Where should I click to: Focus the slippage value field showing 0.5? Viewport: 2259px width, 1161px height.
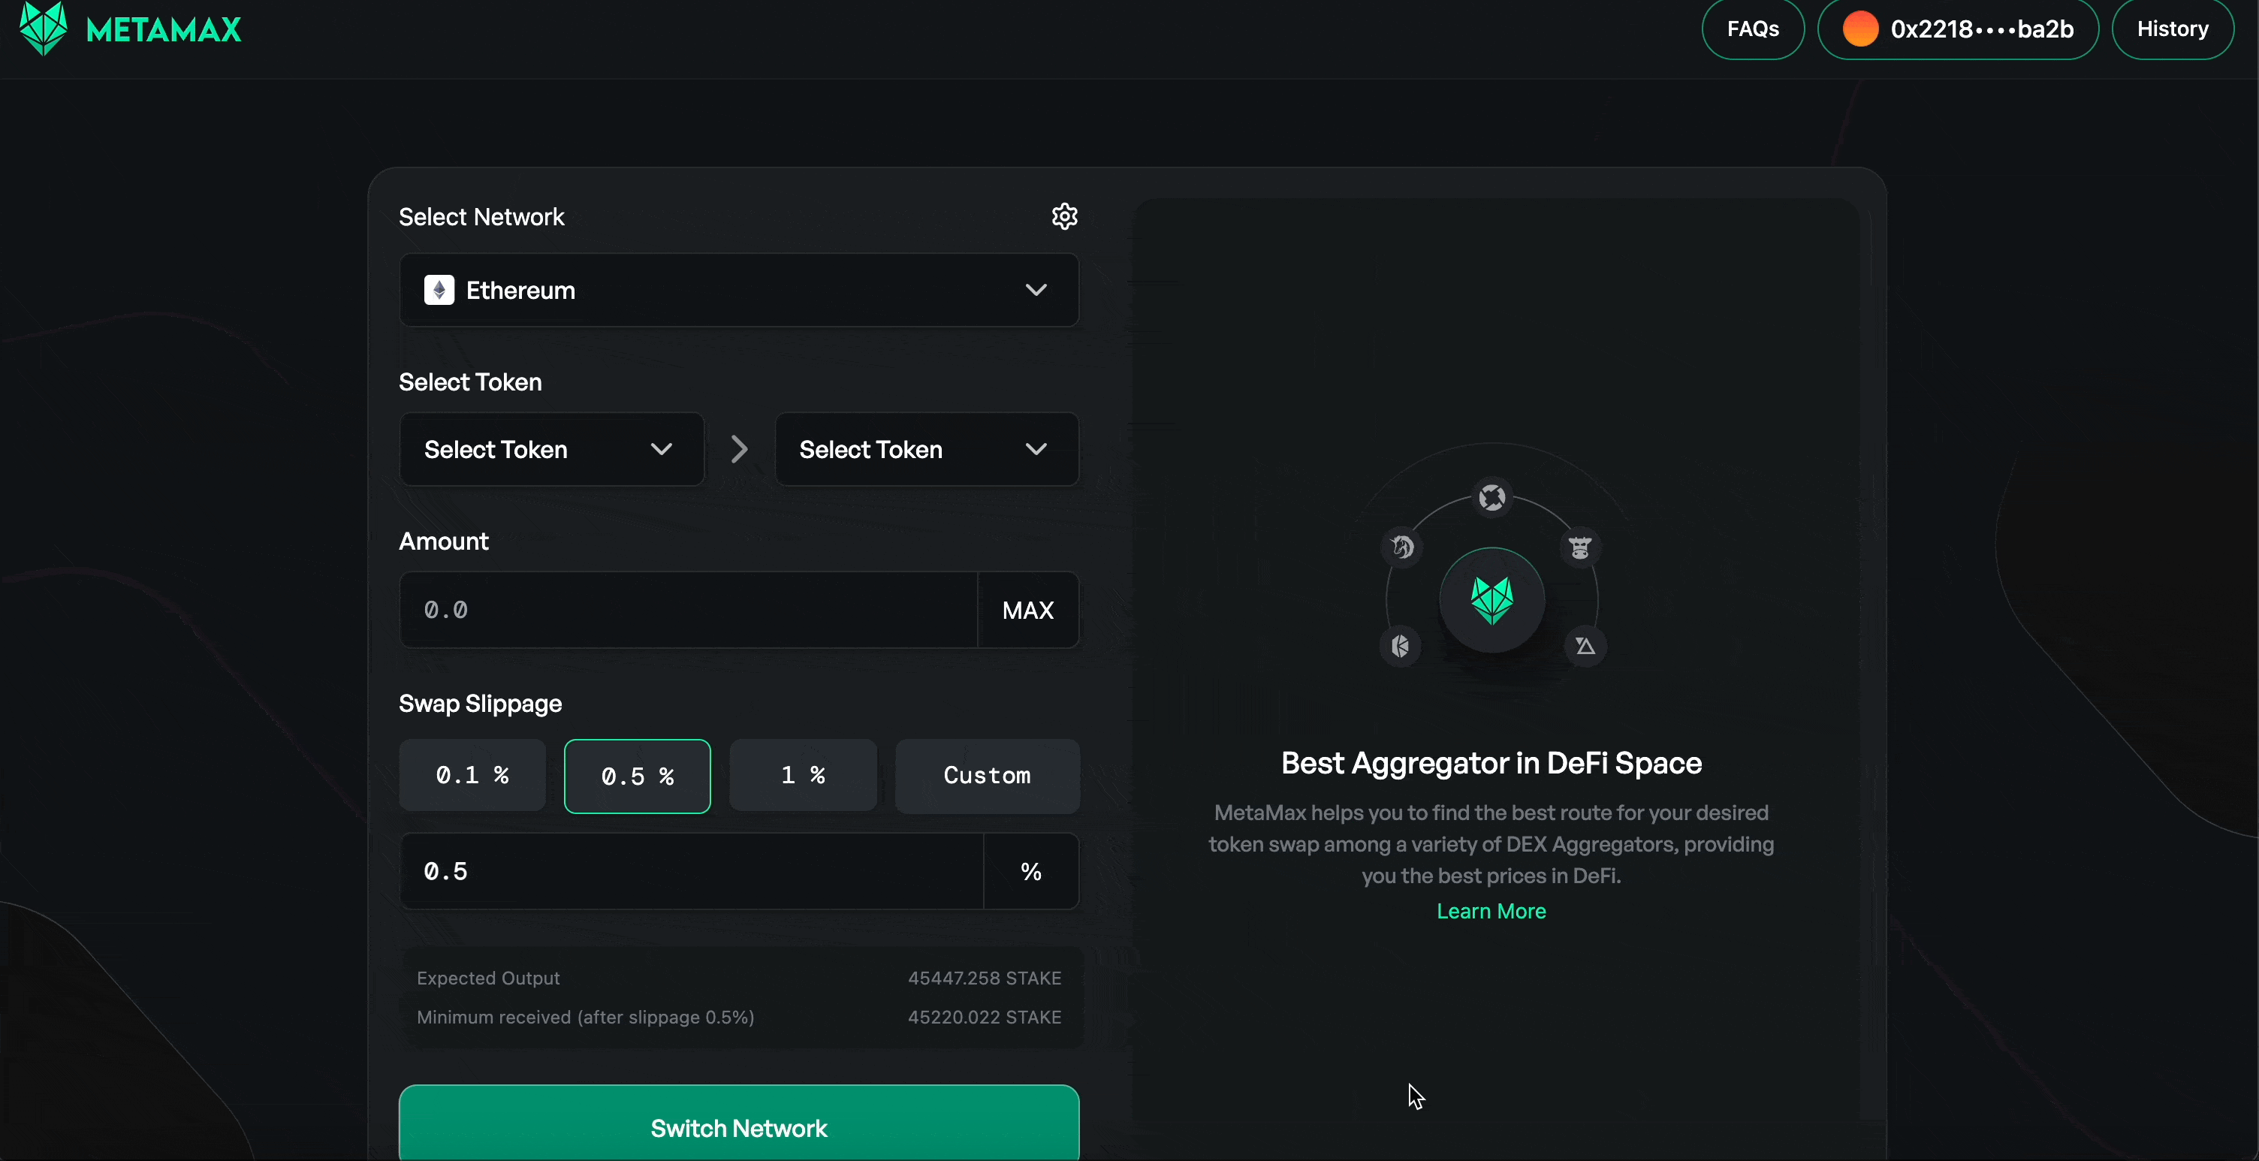(692, 872)
